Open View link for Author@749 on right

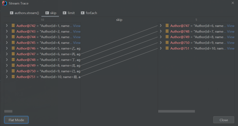point(231,37)
